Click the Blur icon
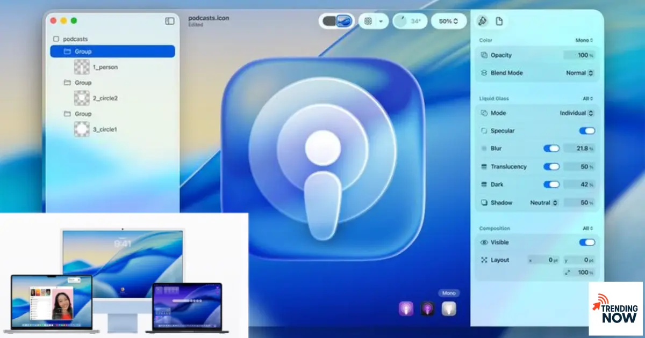 (x=484, y=149)
